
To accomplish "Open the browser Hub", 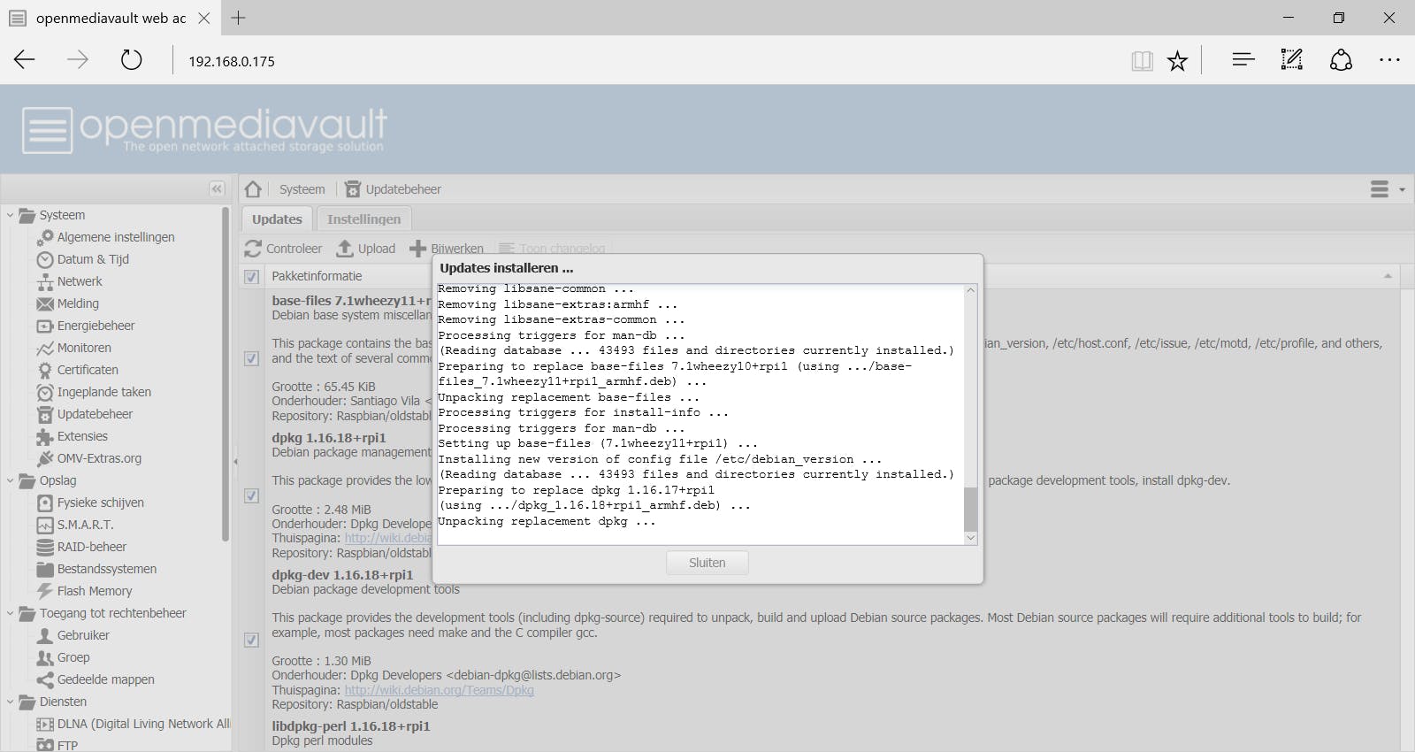I will pyautogui.click(x=1243, y=60).
